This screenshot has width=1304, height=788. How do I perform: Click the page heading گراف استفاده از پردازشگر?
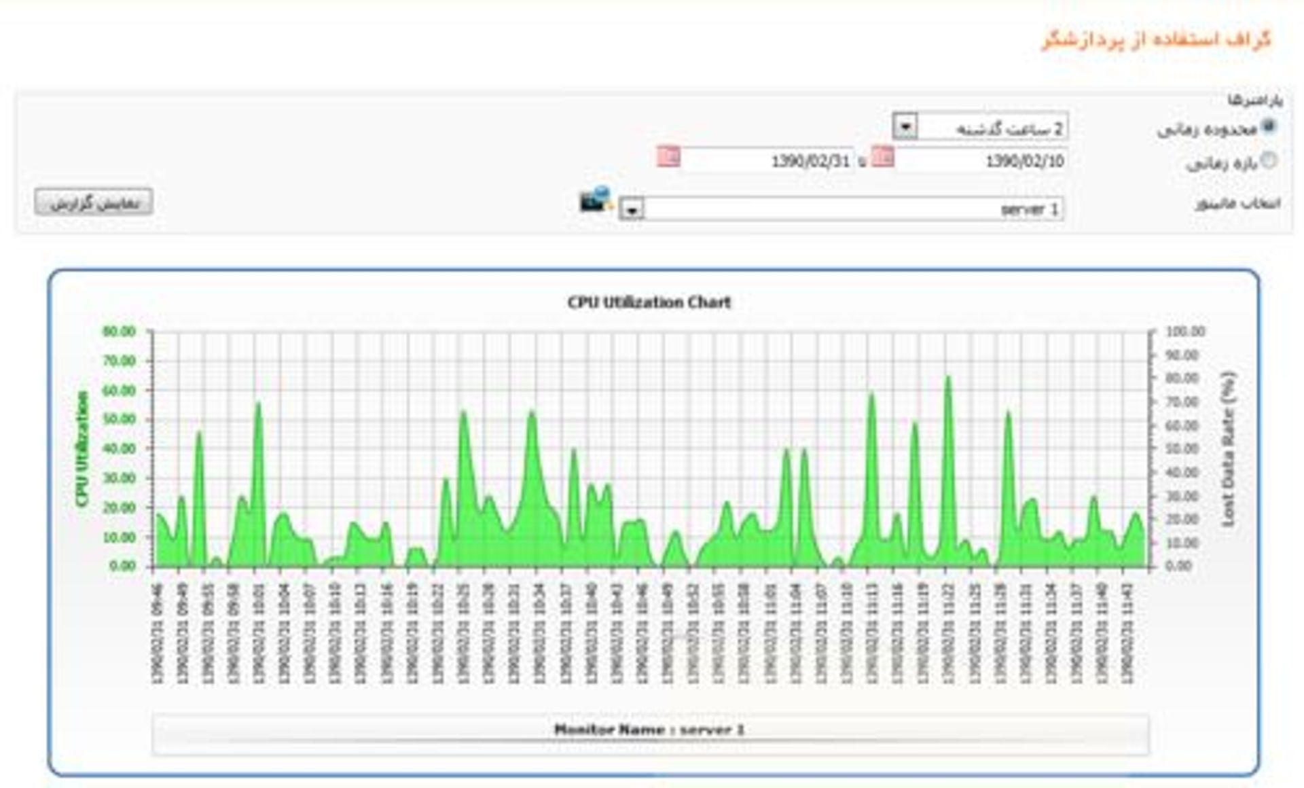[1156, 39]
